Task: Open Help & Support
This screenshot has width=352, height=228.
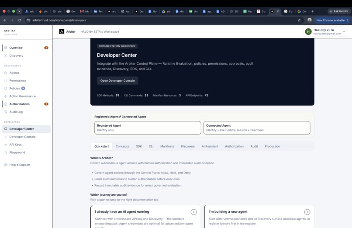Action: 26,165
